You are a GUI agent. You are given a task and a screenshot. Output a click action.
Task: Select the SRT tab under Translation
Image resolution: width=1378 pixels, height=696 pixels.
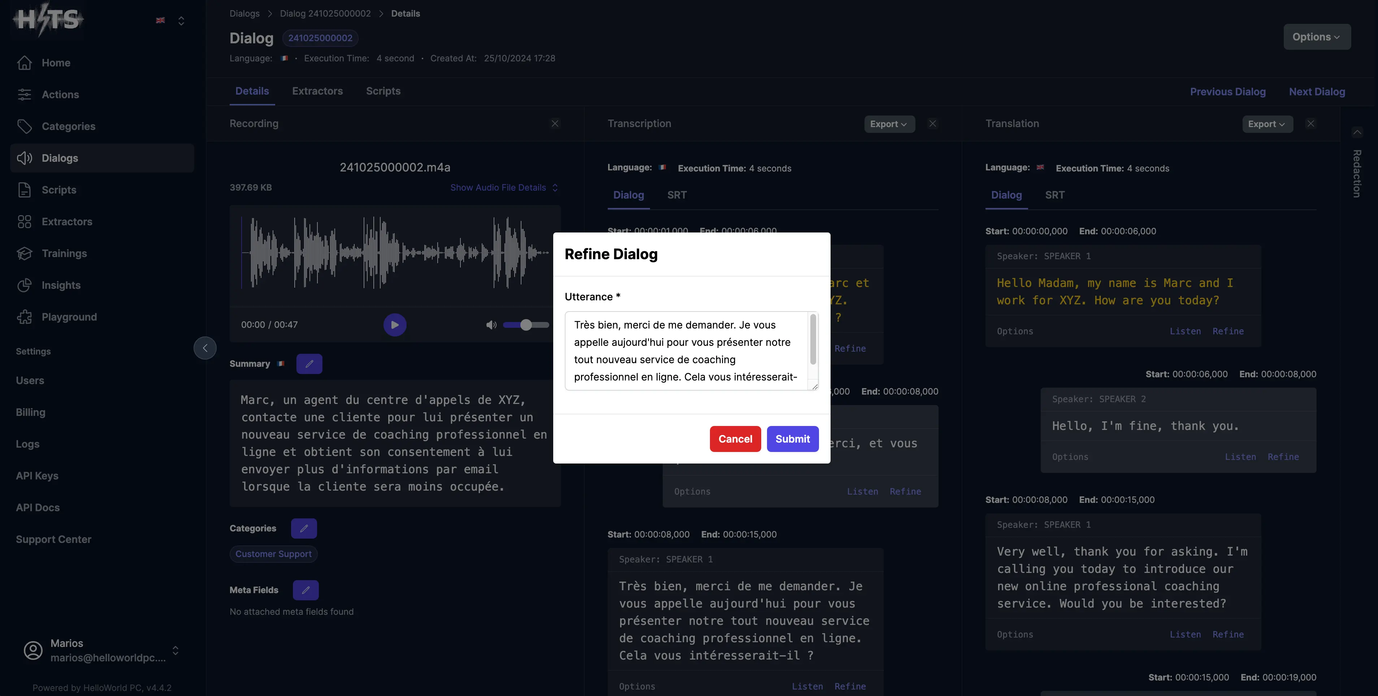[x=1054, y=195]
